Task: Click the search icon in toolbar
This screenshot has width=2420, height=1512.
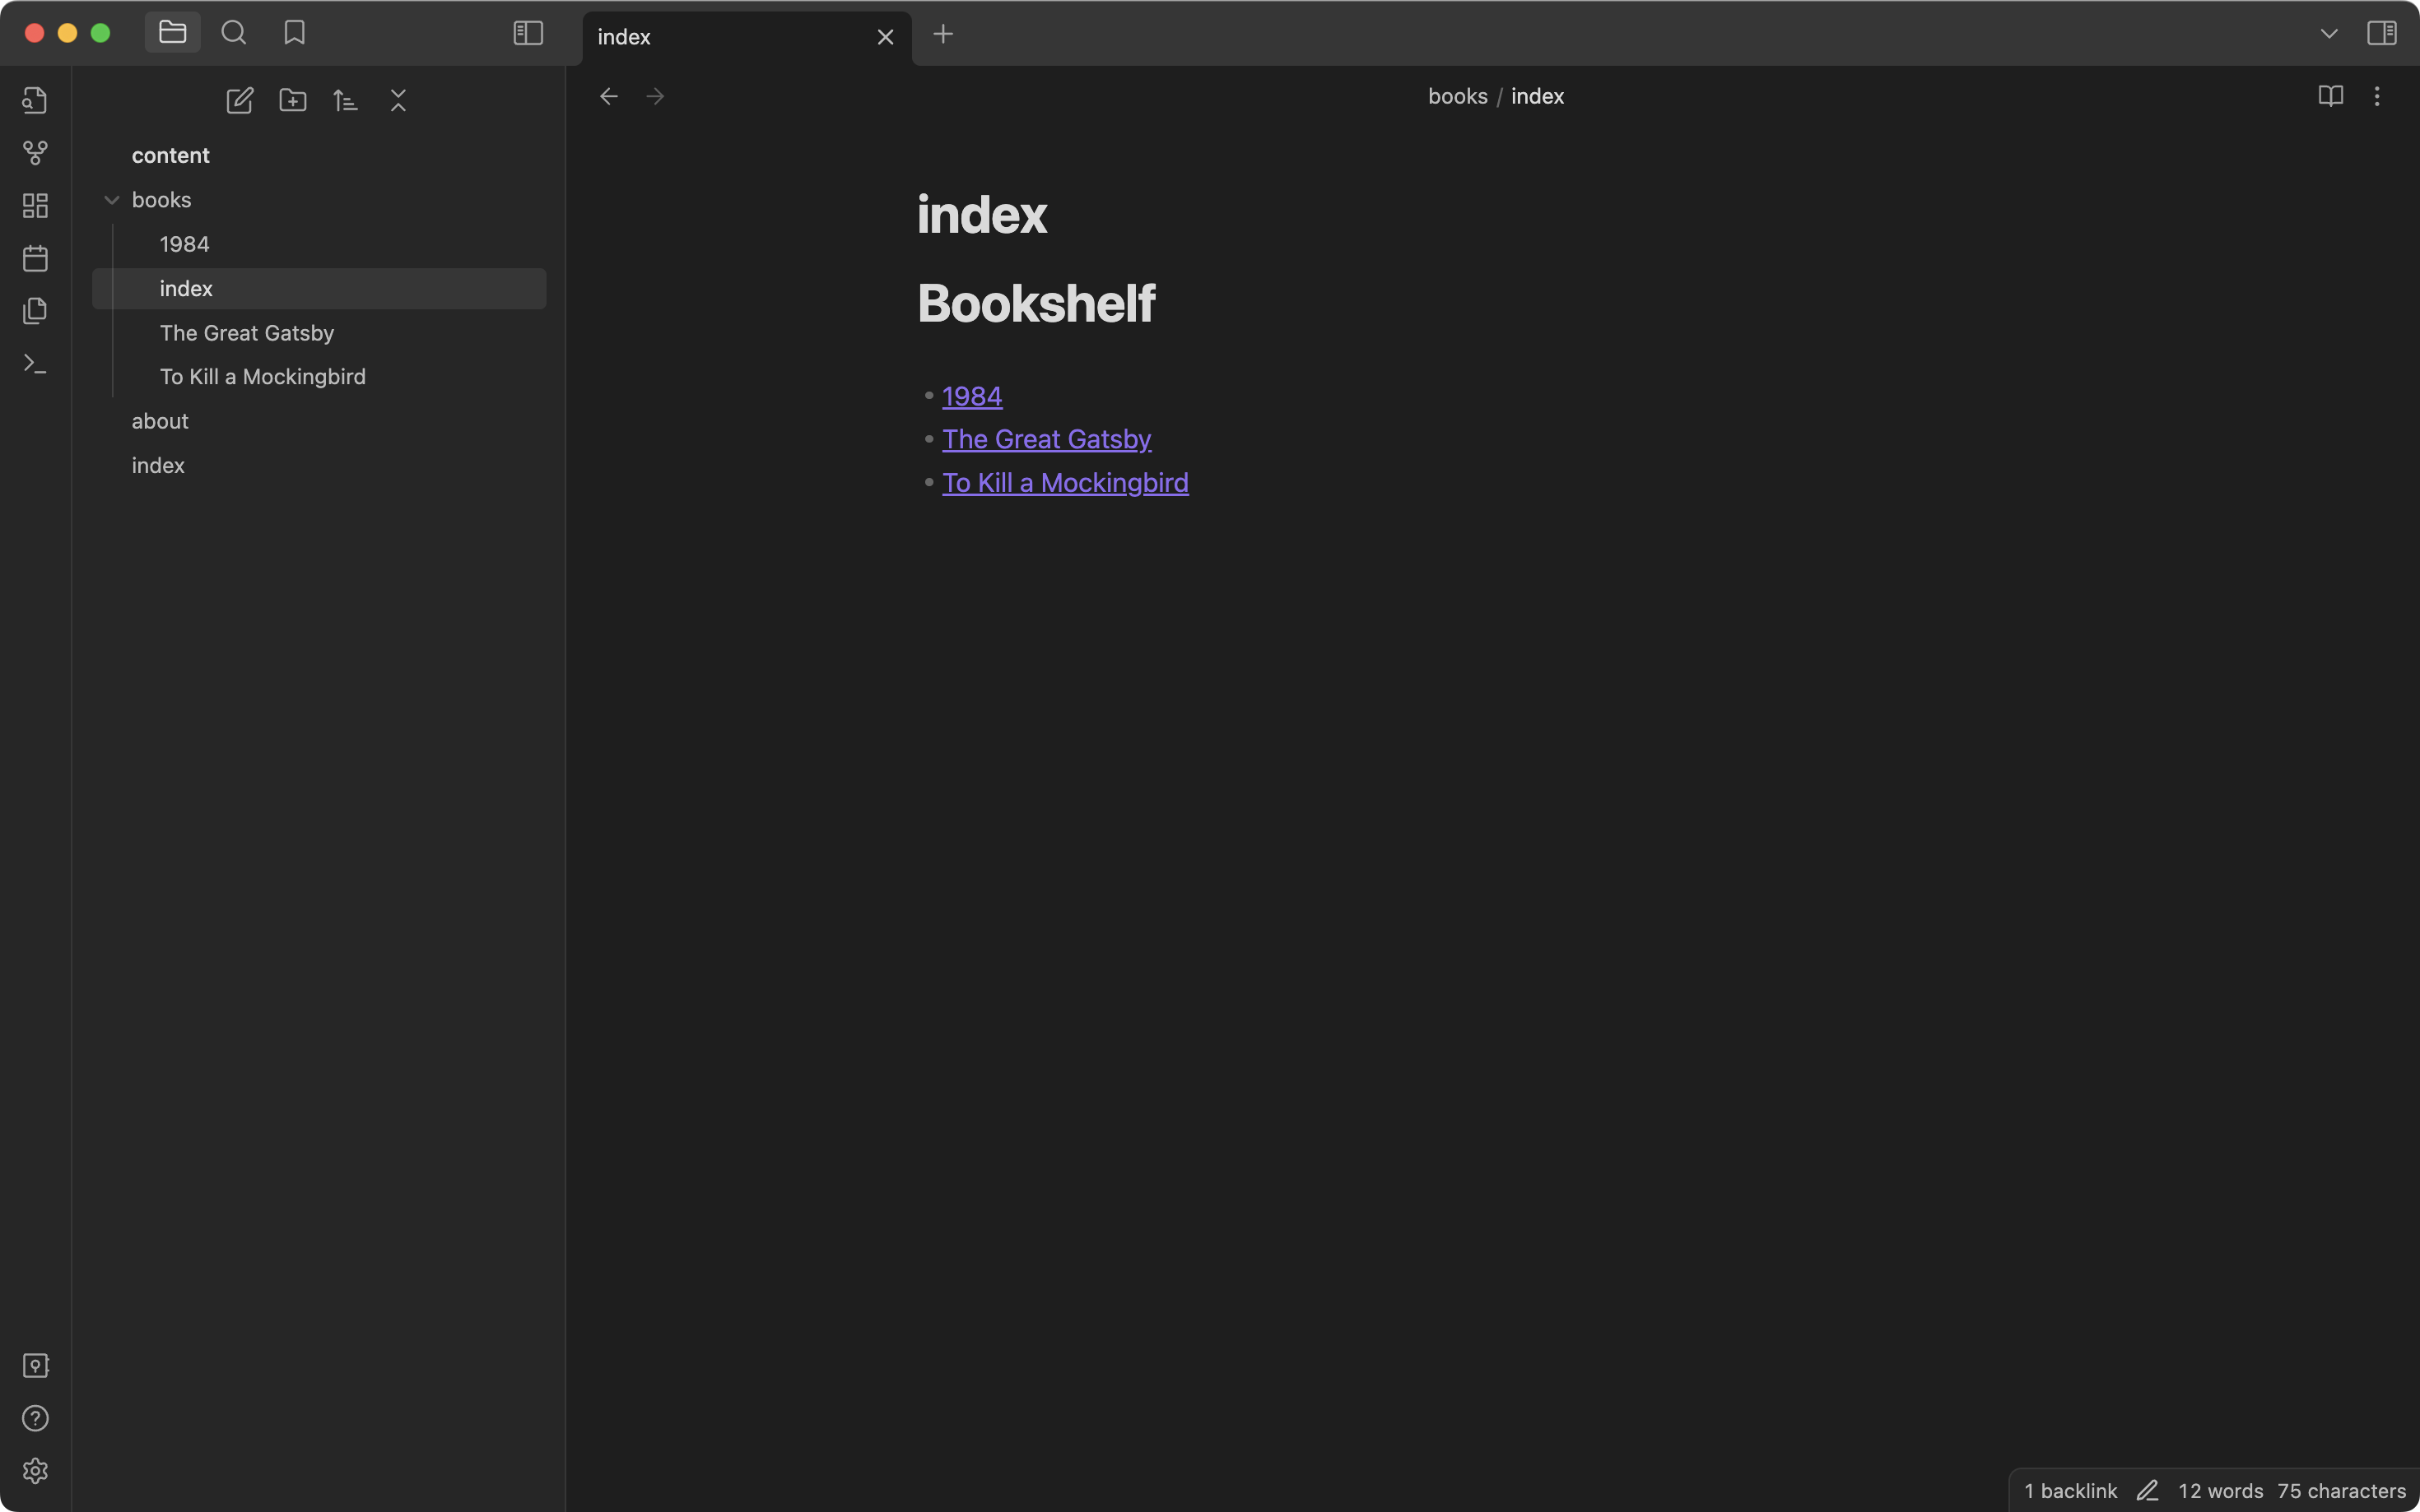Action: [x=232, y=33]
